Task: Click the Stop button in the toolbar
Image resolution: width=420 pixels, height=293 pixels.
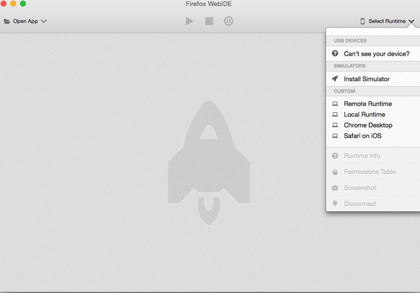Action: point(209,21)
